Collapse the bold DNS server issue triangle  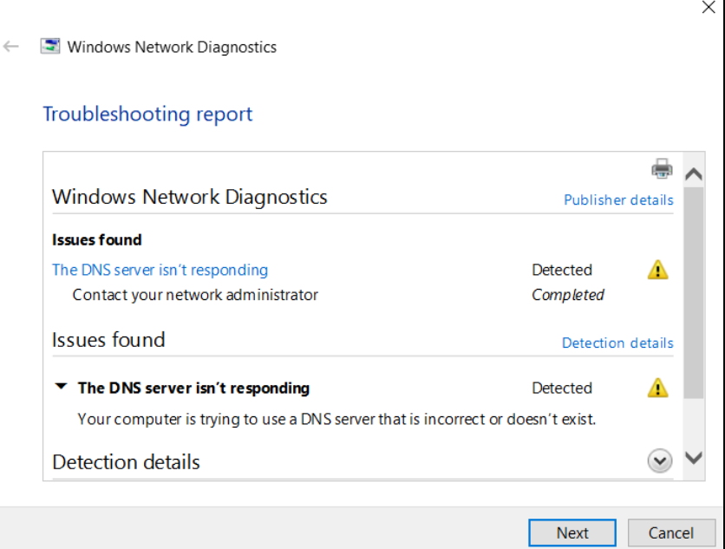coord(61,387)
